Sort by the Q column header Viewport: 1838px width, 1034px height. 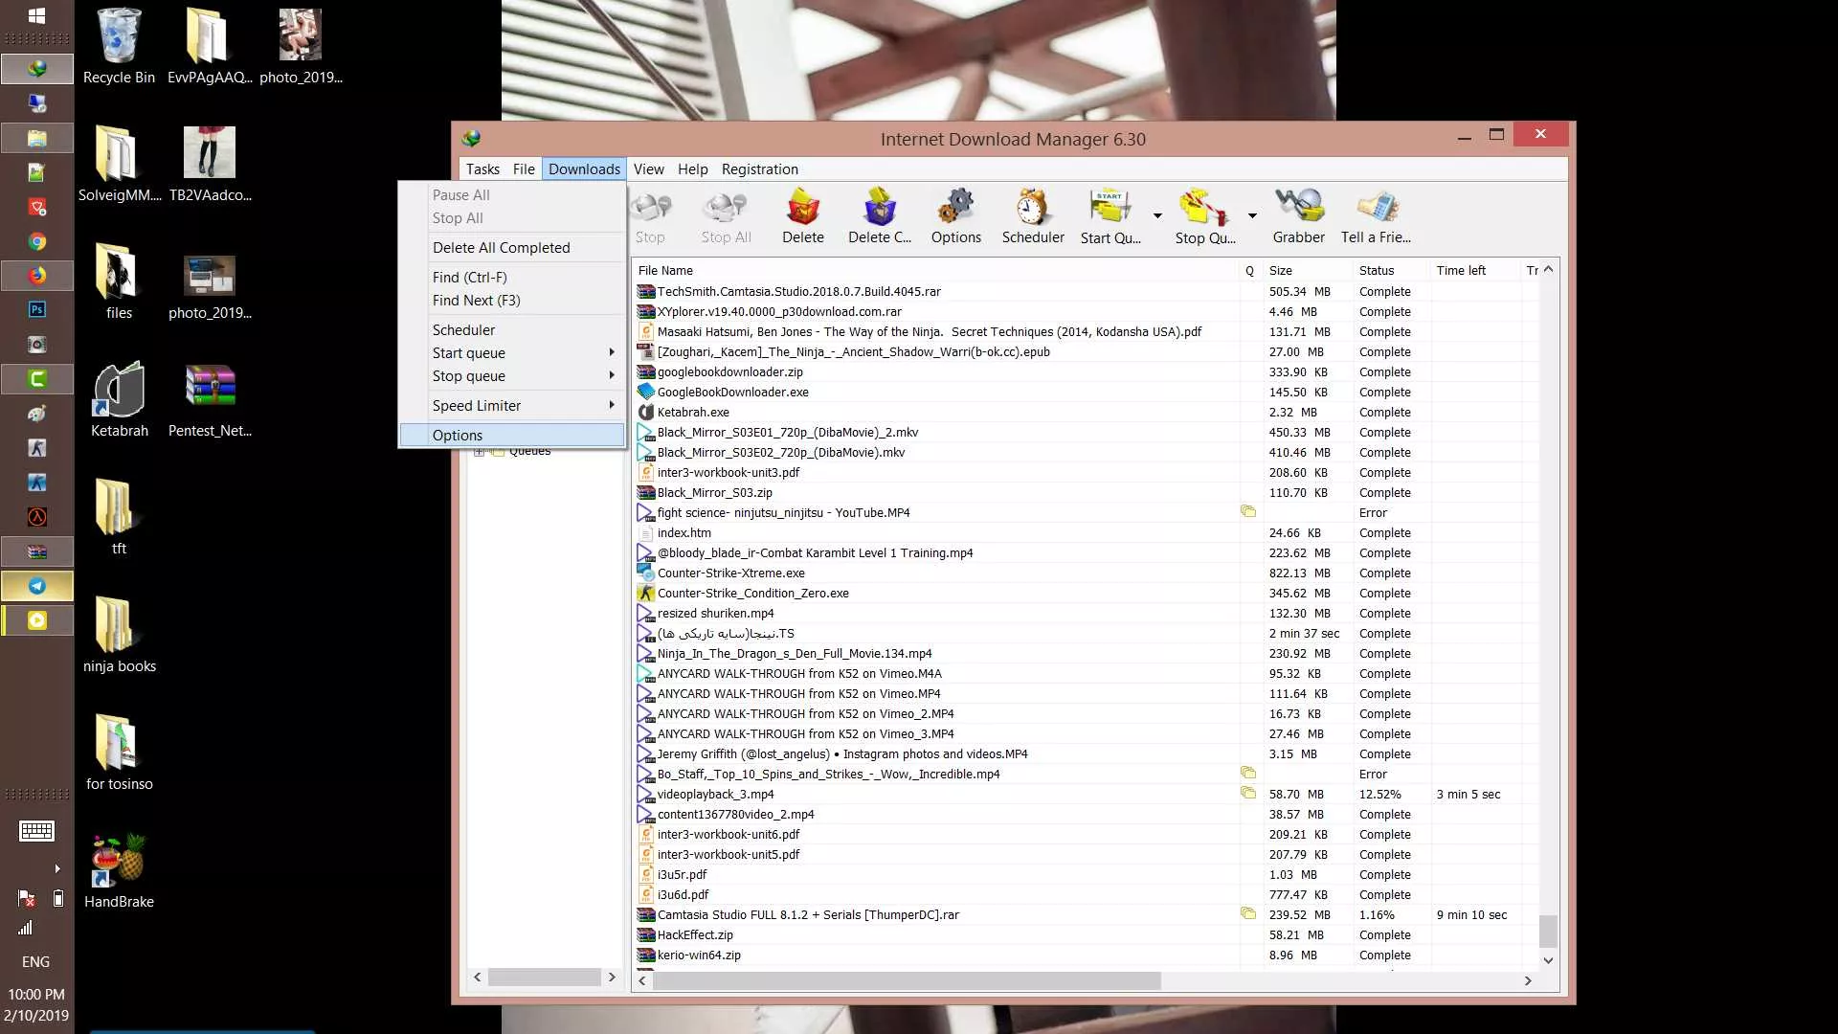pyautogui.click(x=1249, y=271)
